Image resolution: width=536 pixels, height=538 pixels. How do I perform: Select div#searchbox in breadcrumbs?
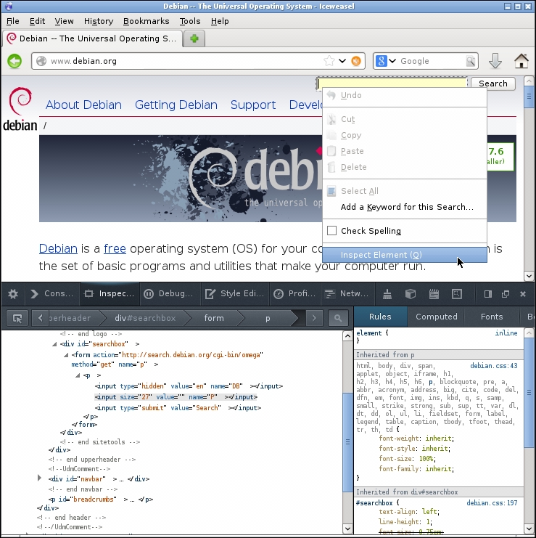[x=145, y=318]
